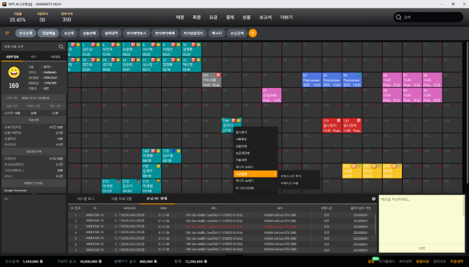Switch to the 시스템 로그 tab
The height and width of the screenshot is (267, 469).
pyautogui.click(x=86, y=199)
